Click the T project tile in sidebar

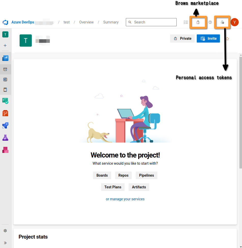[x=5, y=34]
